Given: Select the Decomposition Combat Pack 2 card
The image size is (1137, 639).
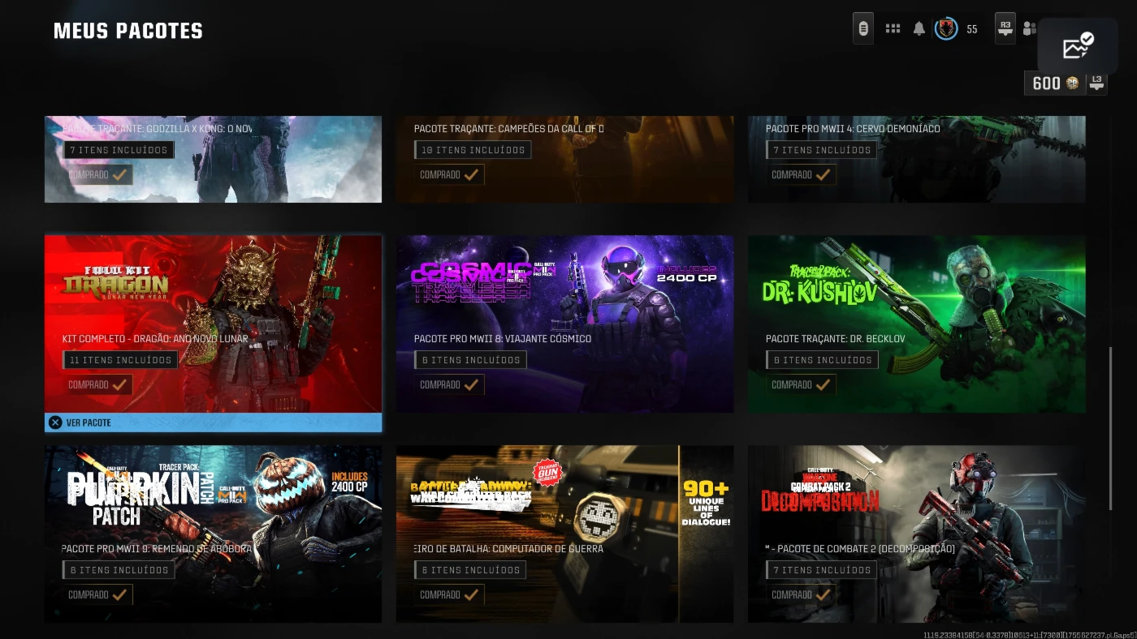Looking at the screenshot, I should (917, 534).
